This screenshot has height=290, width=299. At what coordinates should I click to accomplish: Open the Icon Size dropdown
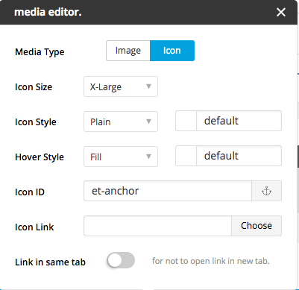click(x=121, y=86)
